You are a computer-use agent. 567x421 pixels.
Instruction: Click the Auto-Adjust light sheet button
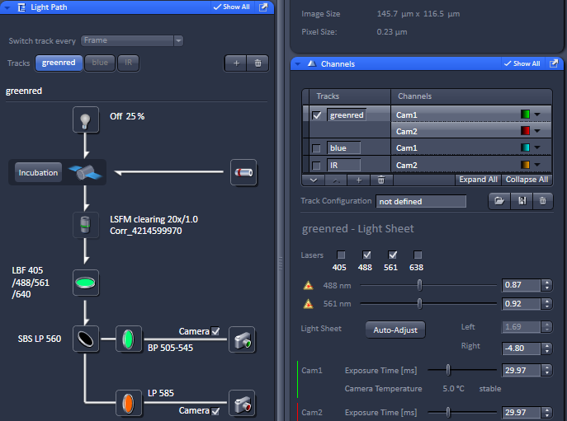pyautogui.click(x=395, y=330)
